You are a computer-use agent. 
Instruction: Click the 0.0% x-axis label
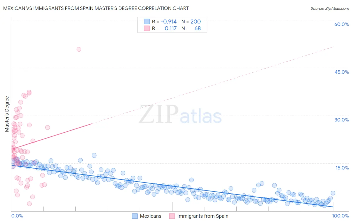tap(17, 216)
